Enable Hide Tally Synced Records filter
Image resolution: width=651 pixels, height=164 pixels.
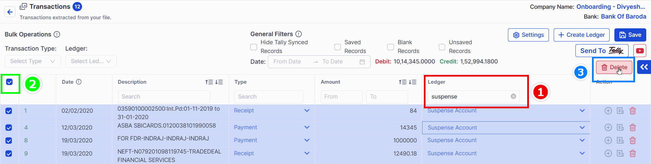254,47
